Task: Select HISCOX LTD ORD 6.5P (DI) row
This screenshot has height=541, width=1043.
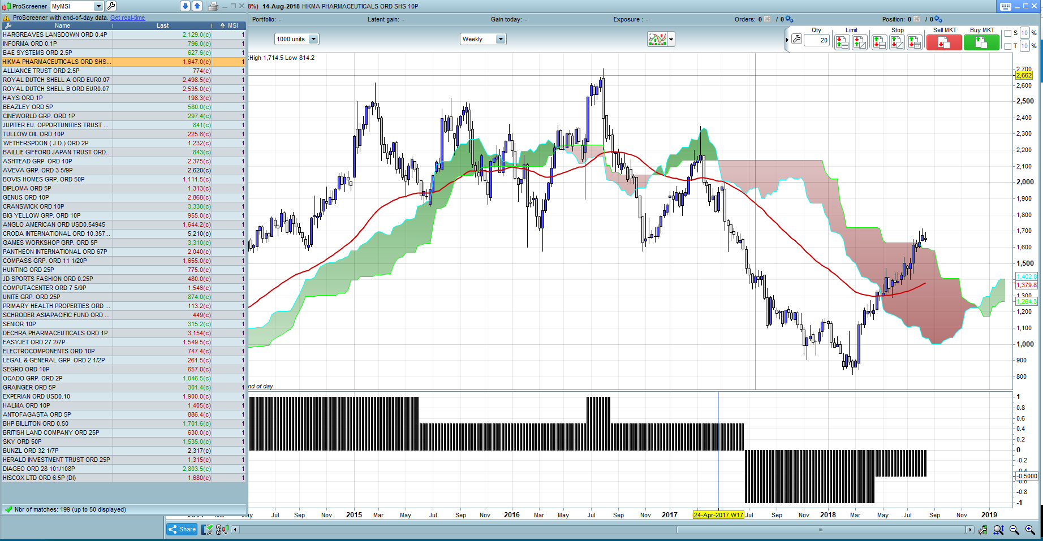Action: [x=123, y=478]
